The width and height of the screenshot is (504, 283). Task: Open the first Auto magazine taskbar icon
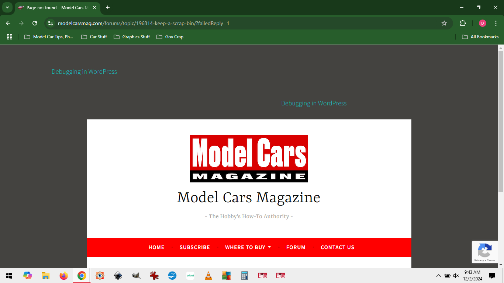coord(262,276)
